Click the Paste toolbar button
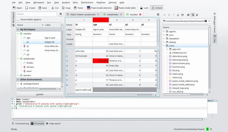 point(78,8)
